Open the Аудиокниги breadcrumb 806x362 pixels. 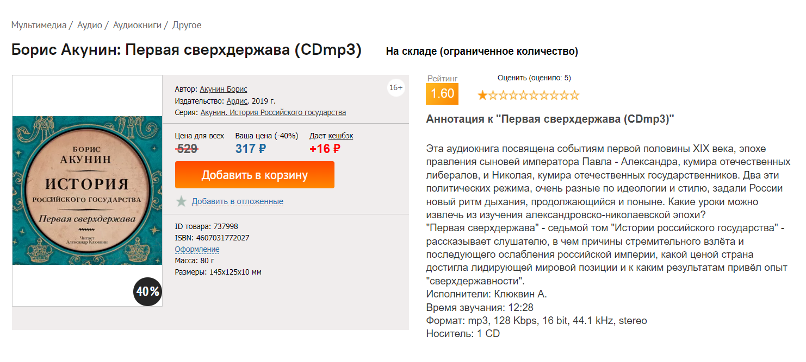tap(138, 25)
